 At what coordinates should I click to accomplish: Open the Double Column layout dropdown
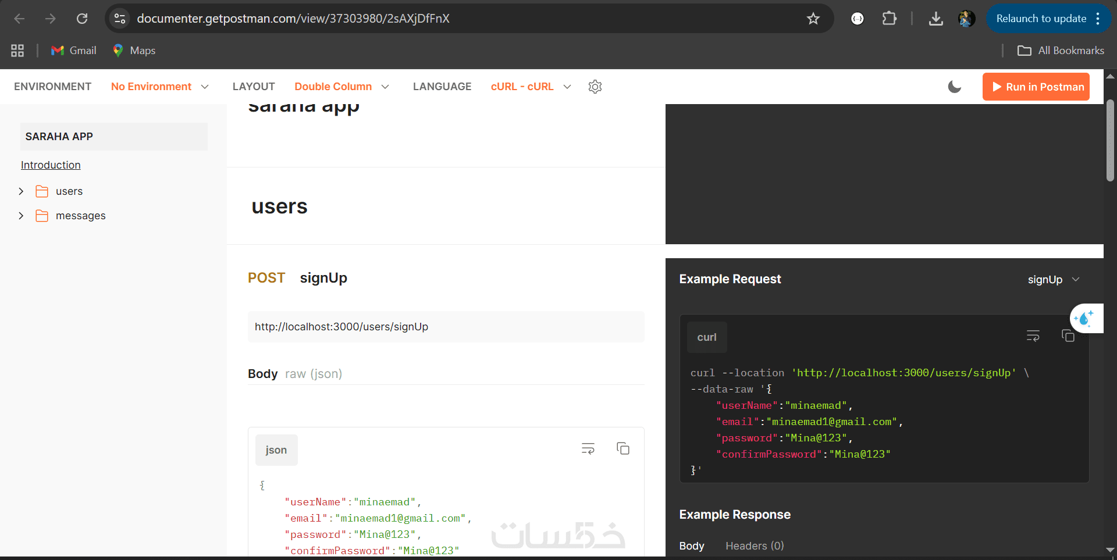(x=342, y=87)
